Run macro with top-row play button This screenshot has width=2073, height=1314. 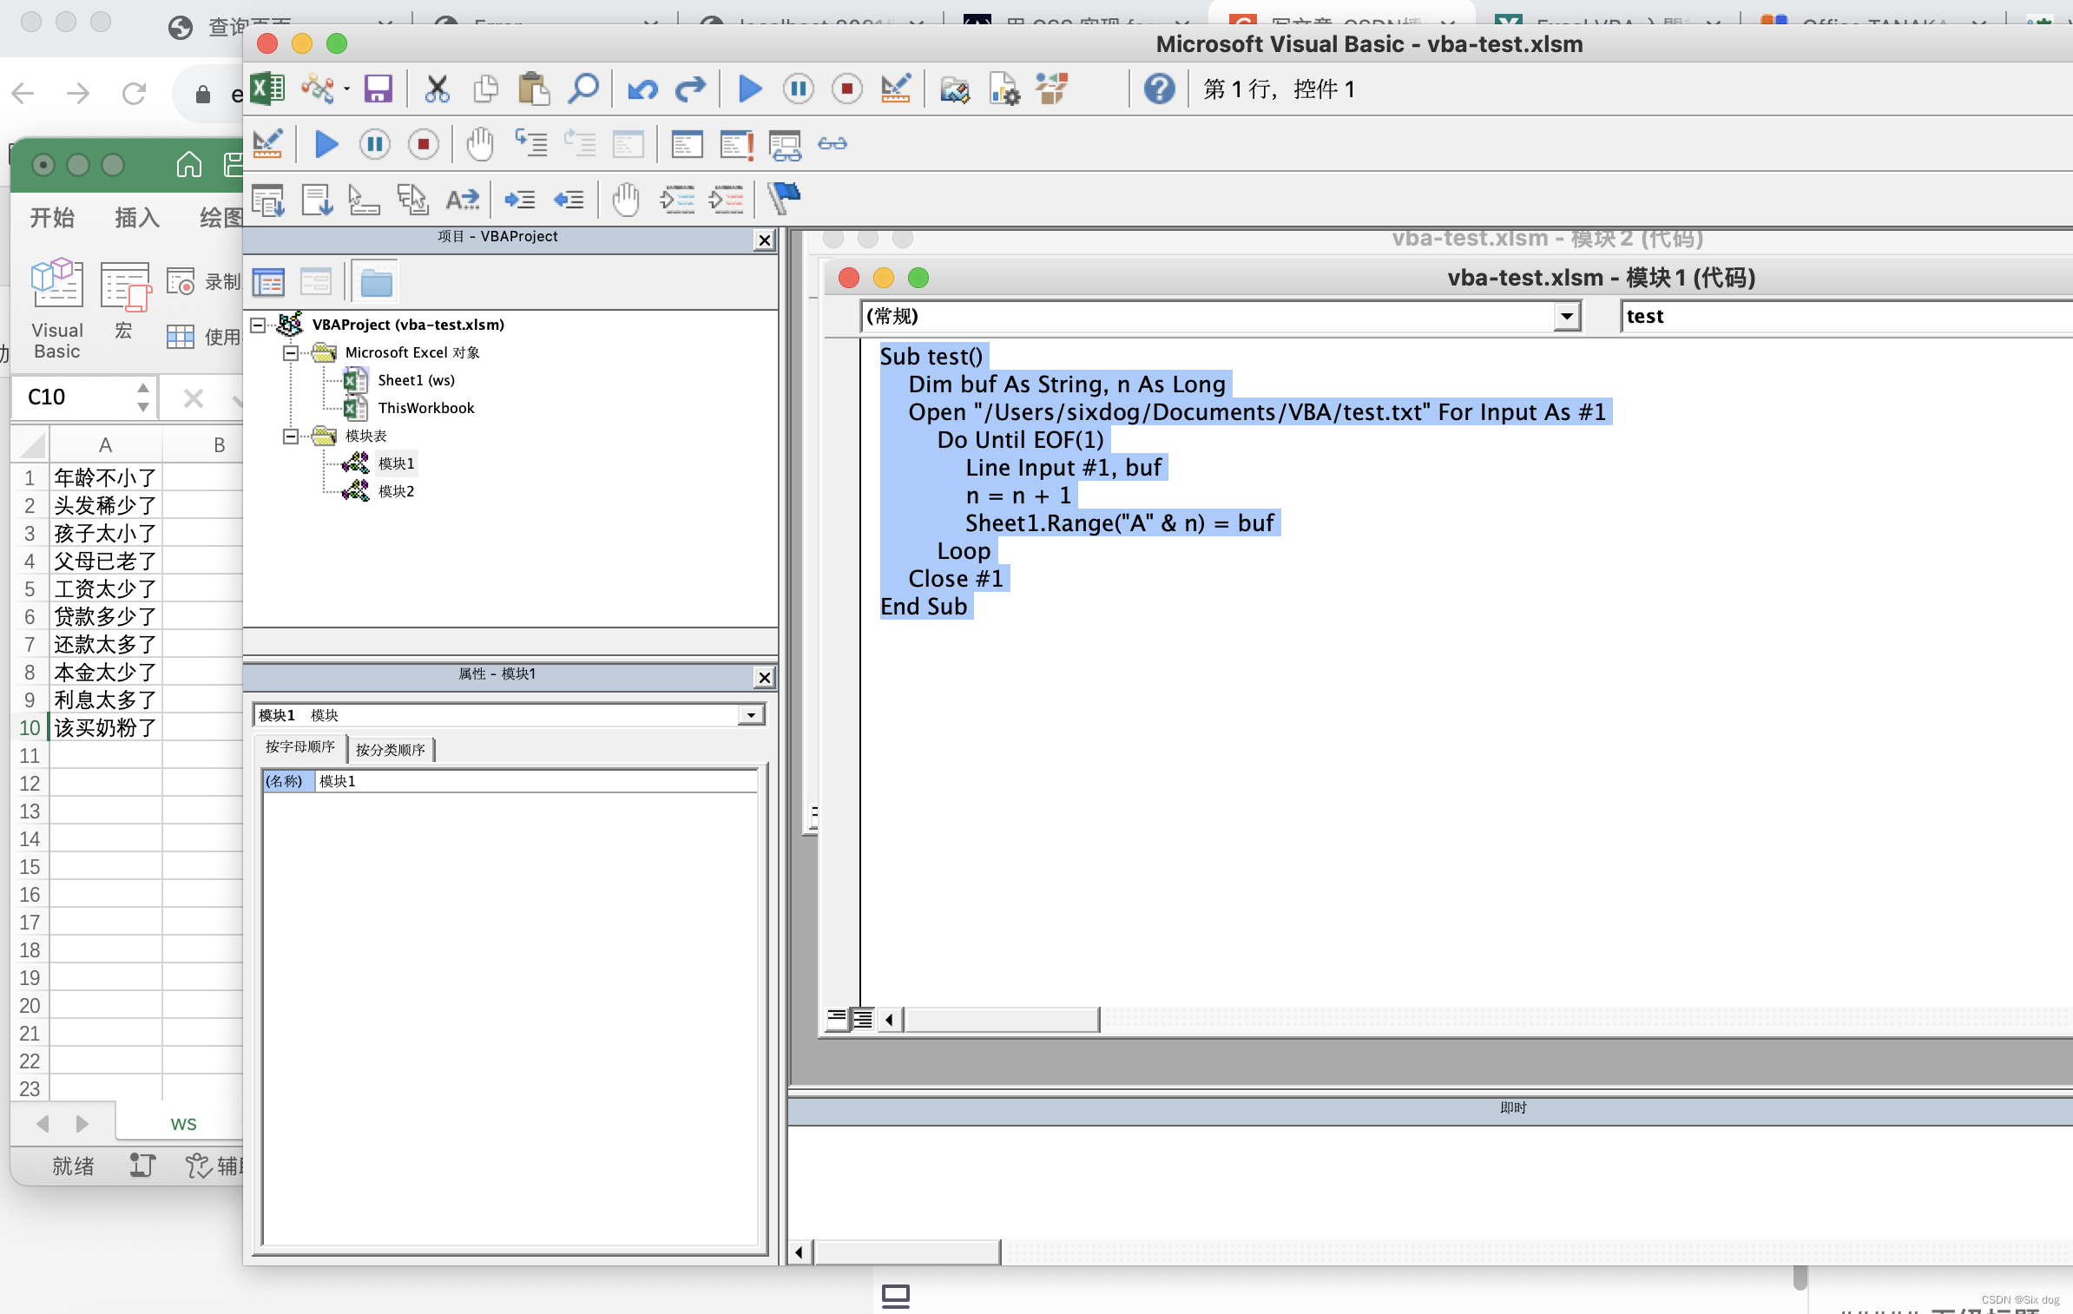point(750,89)
